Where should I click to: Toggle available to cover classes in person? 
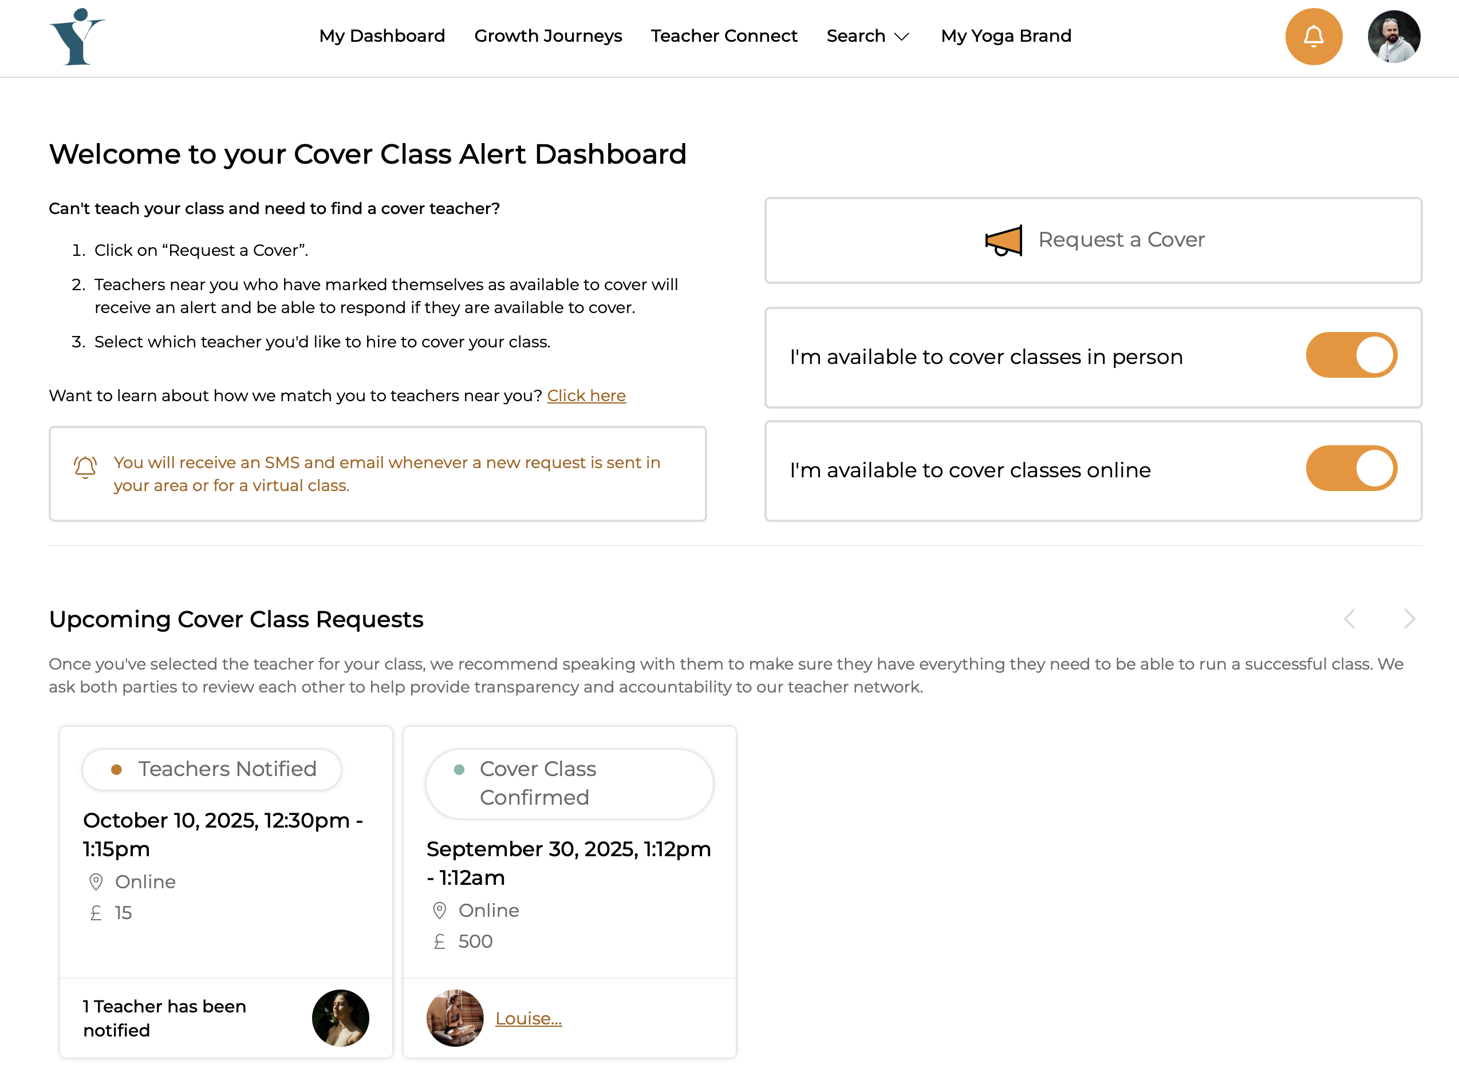1351,355
